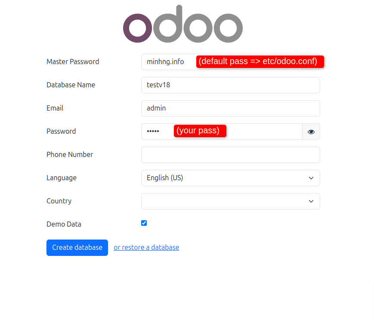Click the Create database button
374x332 pixels.
tap(77, 248)
